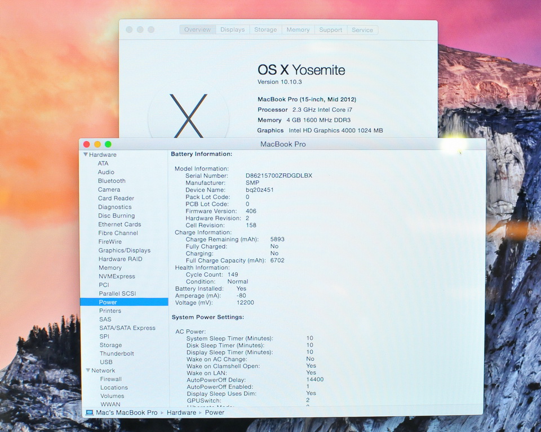Screen dimensions: 541x432
Task: Select Parallel SCSI in the sidebar
Action: [x=117, y=294]
